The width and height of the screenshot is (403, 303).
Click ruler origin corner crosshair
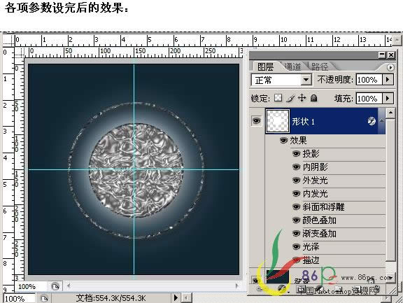pos(8,40)
